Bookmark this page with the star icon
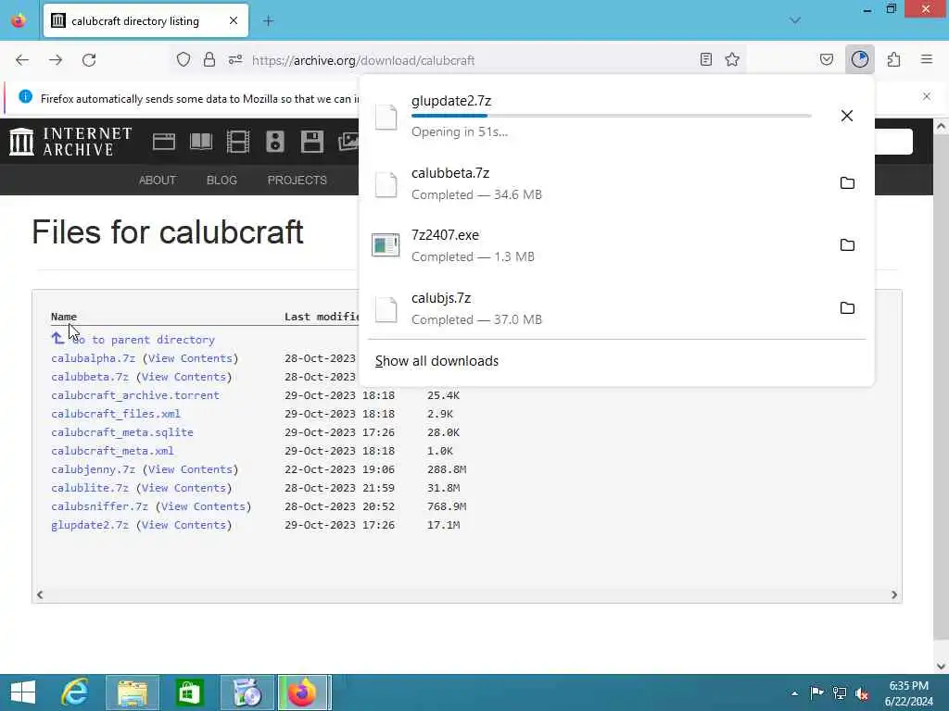 (732, 59)
